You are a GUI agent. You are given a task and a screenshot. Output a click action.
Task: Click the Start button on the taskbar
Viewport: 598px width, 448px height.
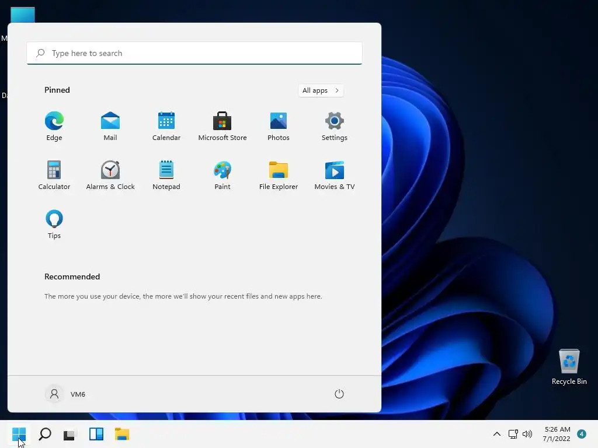pos(19,434)
